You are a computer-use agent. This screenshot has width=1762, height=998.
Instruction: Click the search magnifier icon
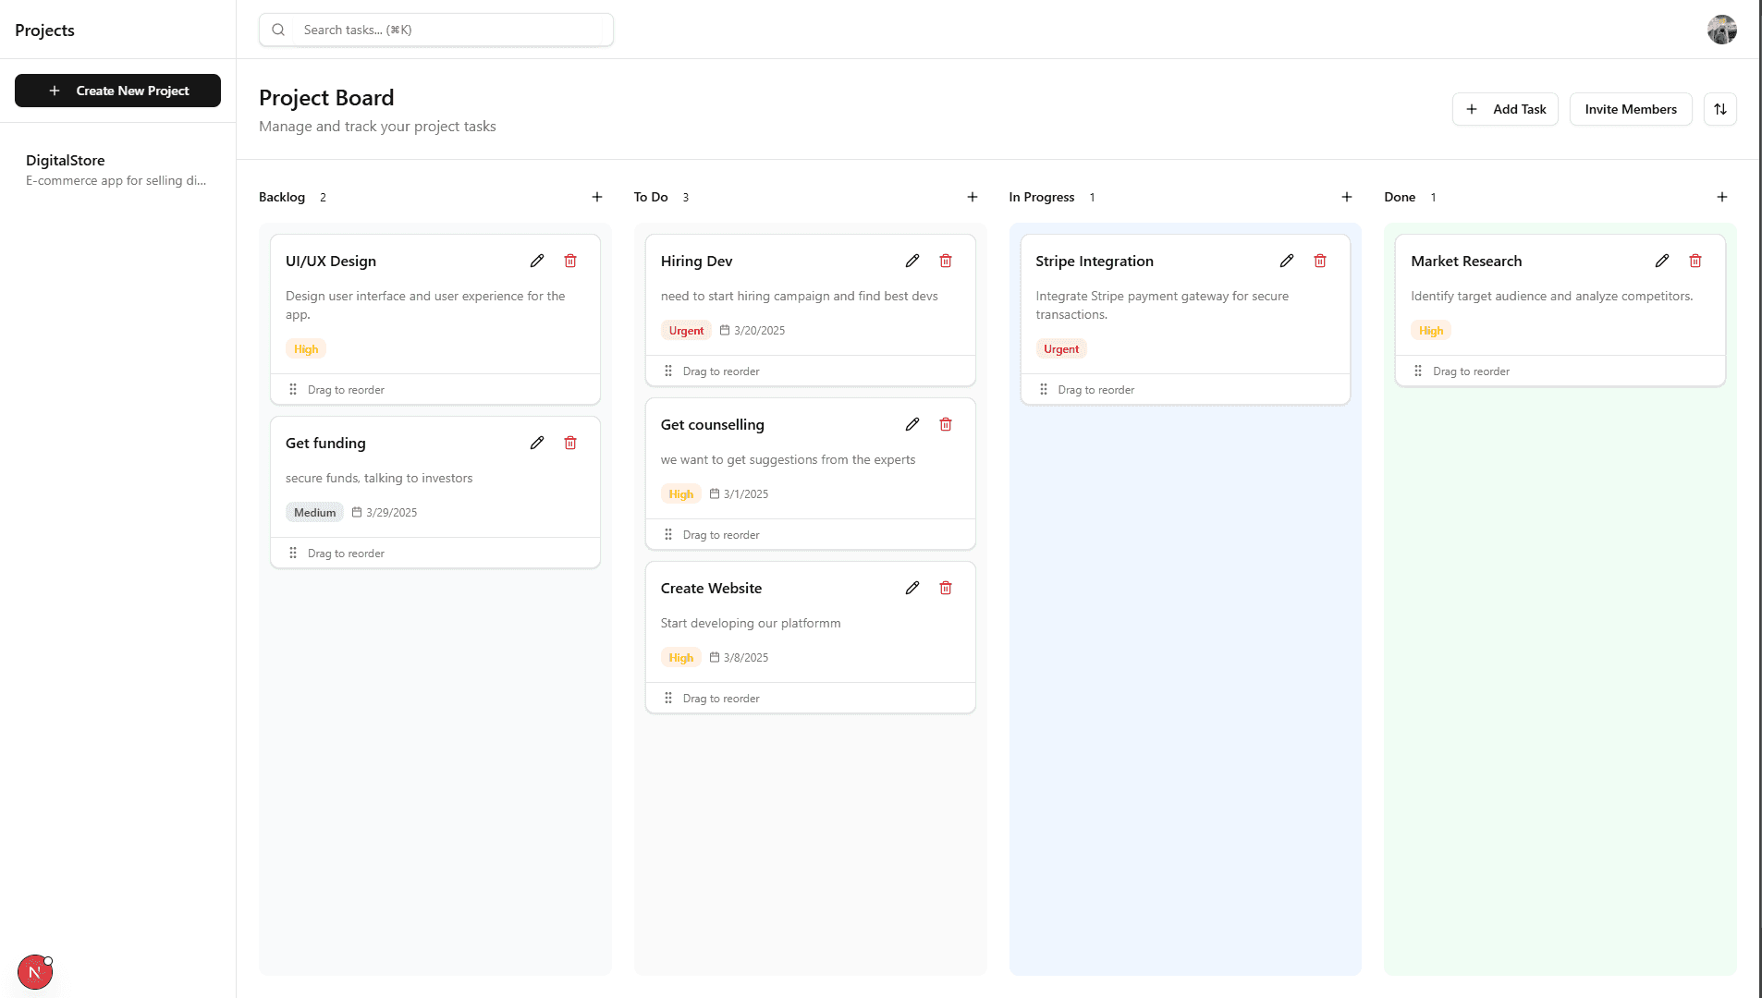[278, 30]
